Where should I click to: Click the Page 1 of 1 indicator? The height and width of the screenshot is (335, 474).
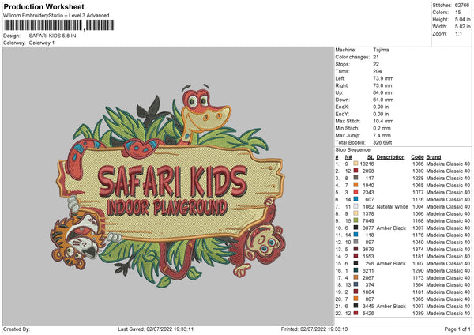[x=457, y=329]
